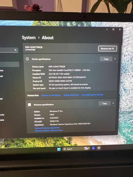
Task: Select the Product ID value 00331-10000-00001-AA749
Action: [x=60, y=81]
